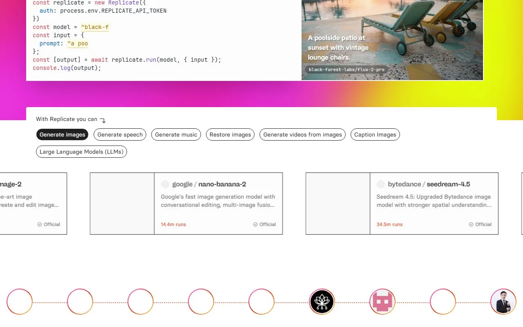This screenshot has height=327, width=523.
Task: Select Generate videos from images pill
Action: point(302,134)
